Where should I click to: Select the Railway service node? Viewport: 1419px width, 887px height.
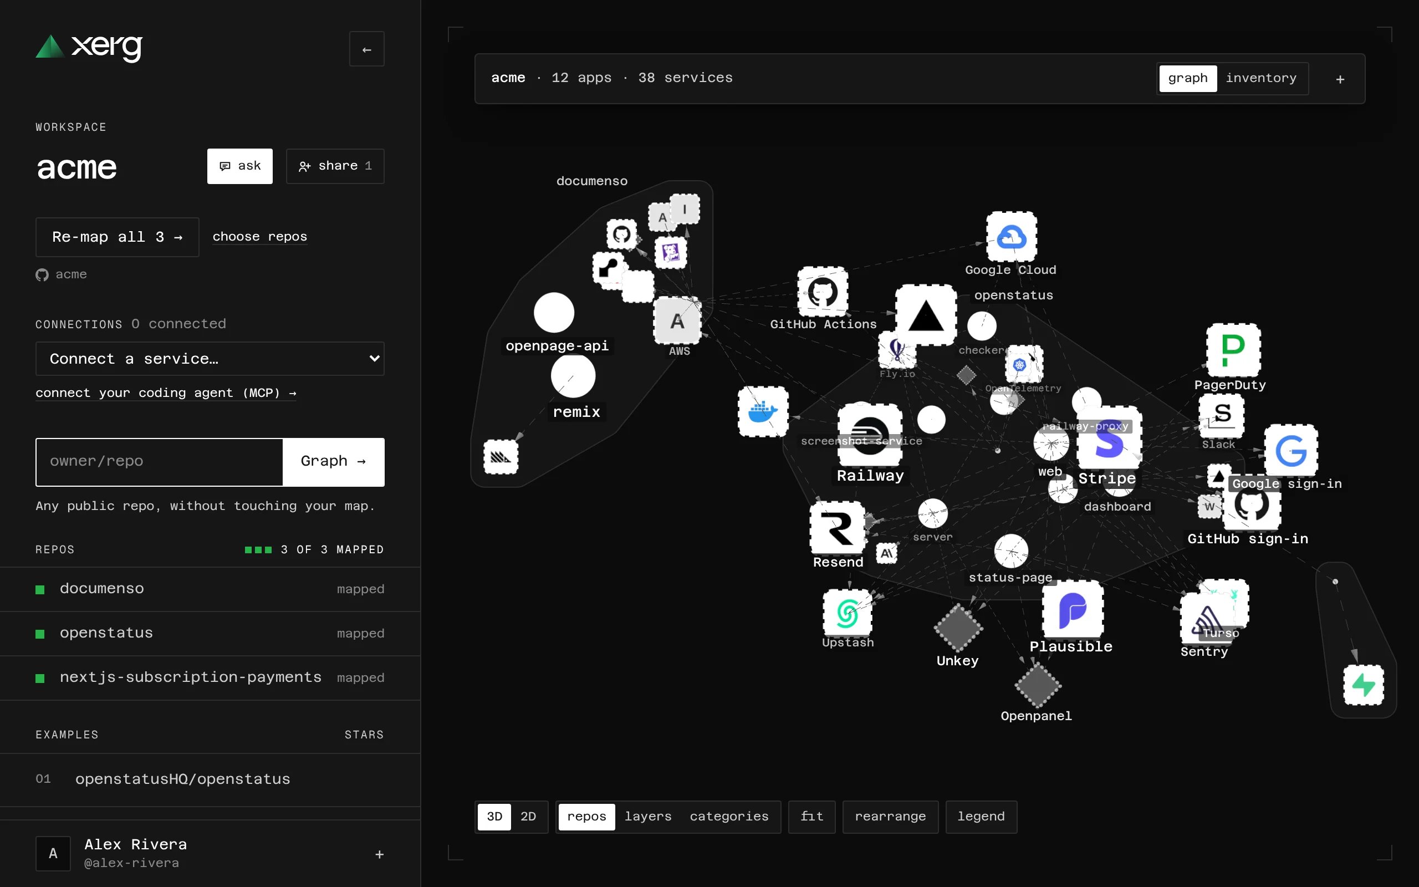click(870, 435)
